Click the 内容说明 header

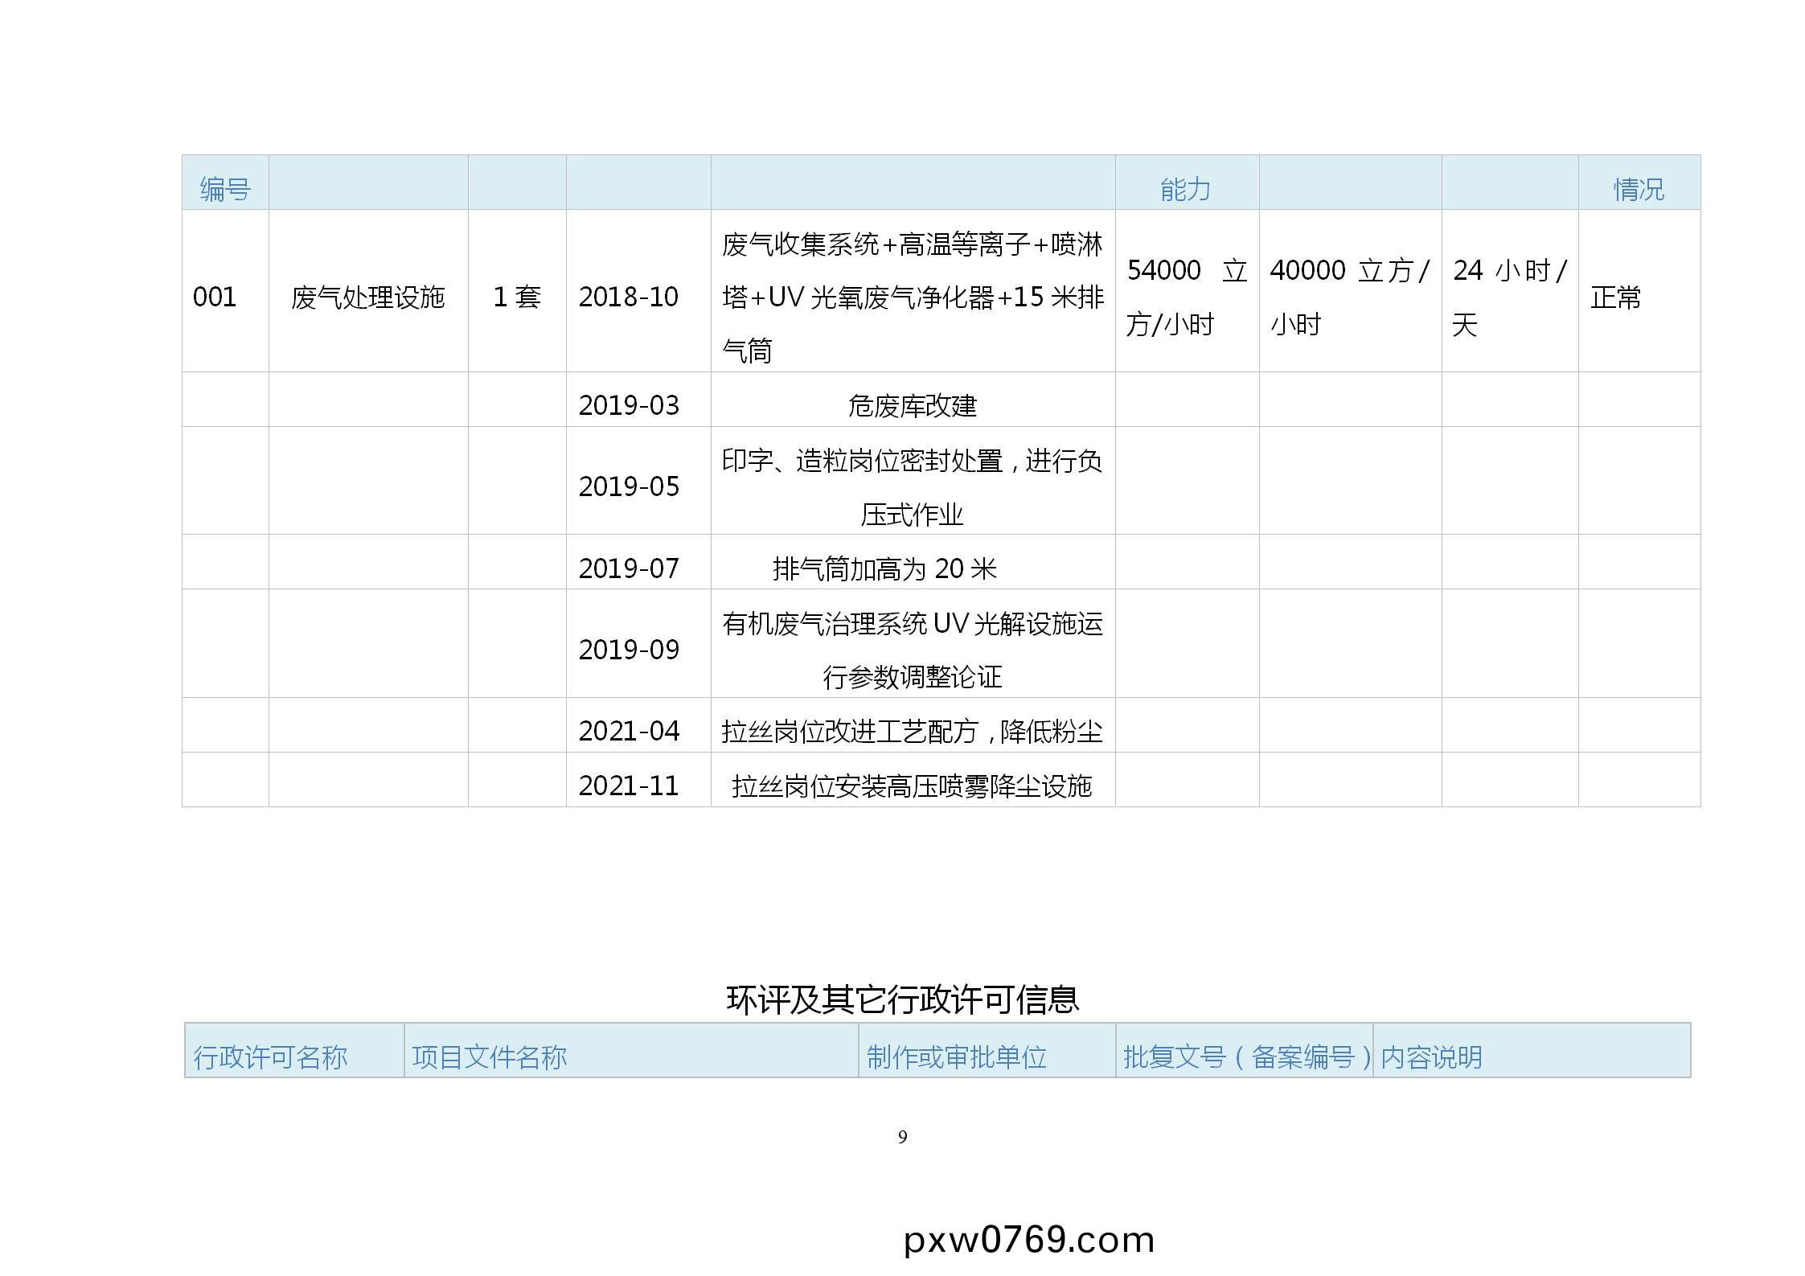[x=1431, y=1056]
